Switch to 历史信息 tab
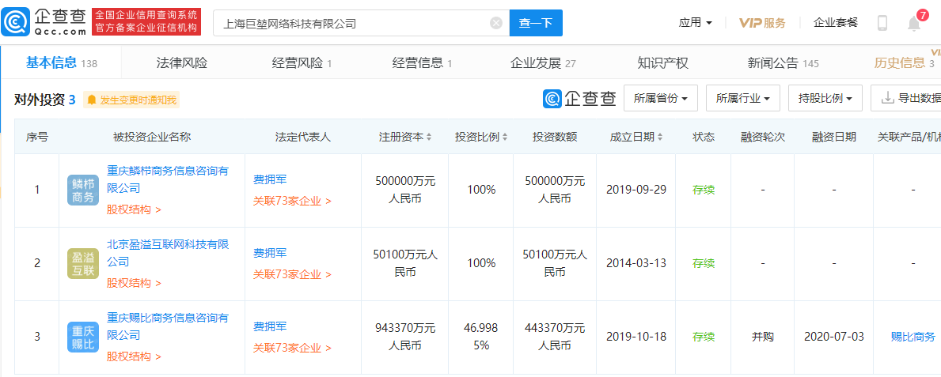Viewport: 941px width, 377px height. point(904,63)
